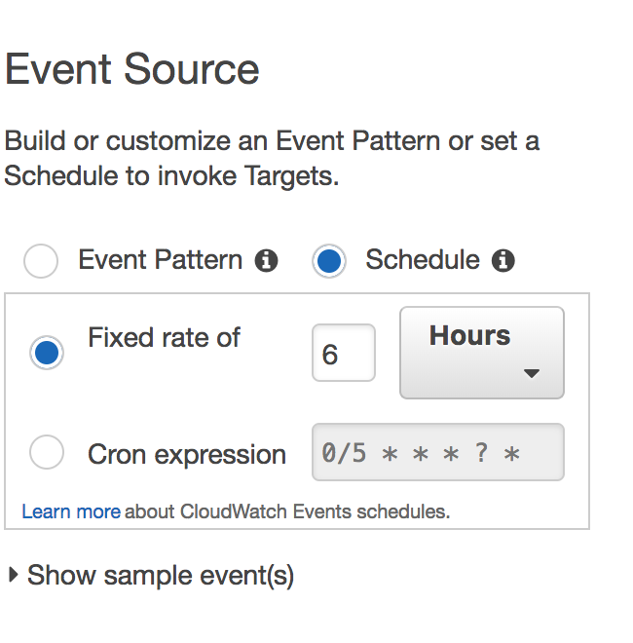Click the Build or customize description paragraph
633x643 pixels.
(272, 158)
